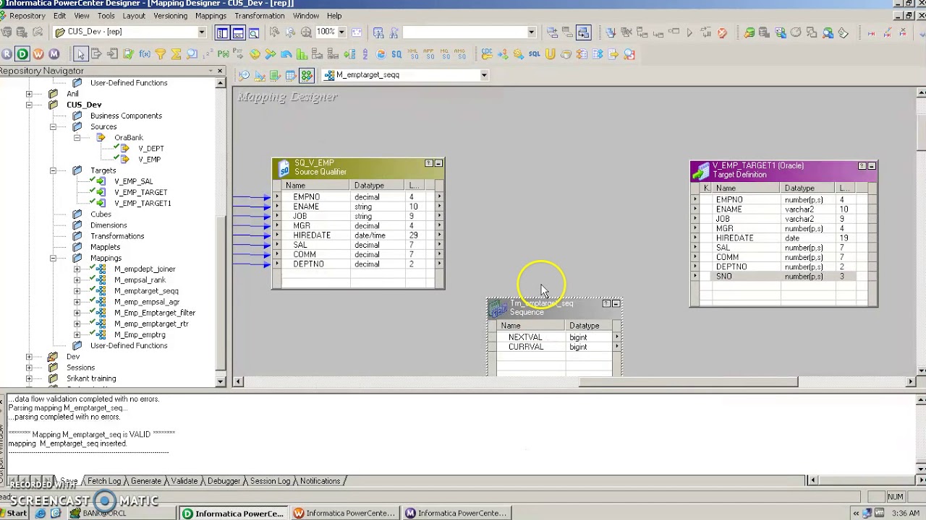
Task: Select the Sorter A-Z transformation icon
Action: [365, 54]
